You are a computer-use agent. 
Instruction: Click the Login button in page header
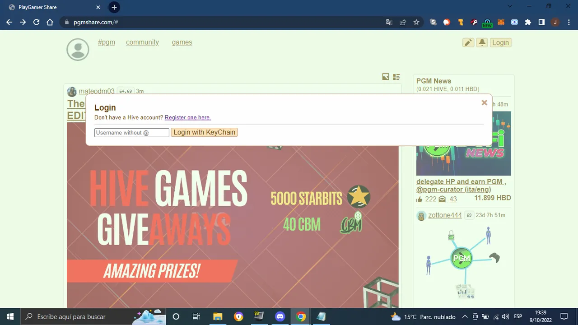point(500,42)
